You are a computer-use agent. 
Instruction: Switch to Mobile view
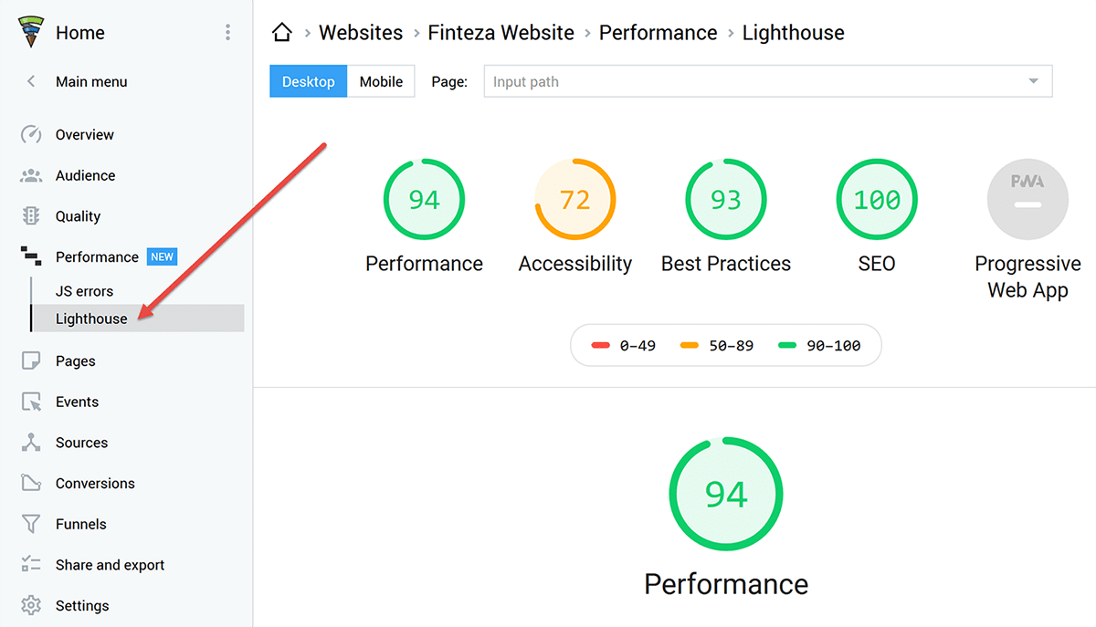click(381, 81)
